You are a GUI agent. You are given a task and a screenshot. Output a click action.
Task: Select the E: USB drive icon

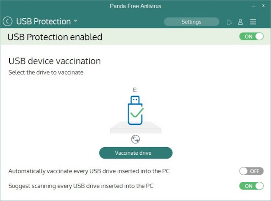coord(135,110)
